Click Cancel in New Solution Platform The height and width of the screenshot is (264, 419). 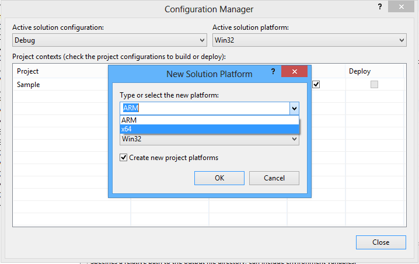[x=274, y=178]
